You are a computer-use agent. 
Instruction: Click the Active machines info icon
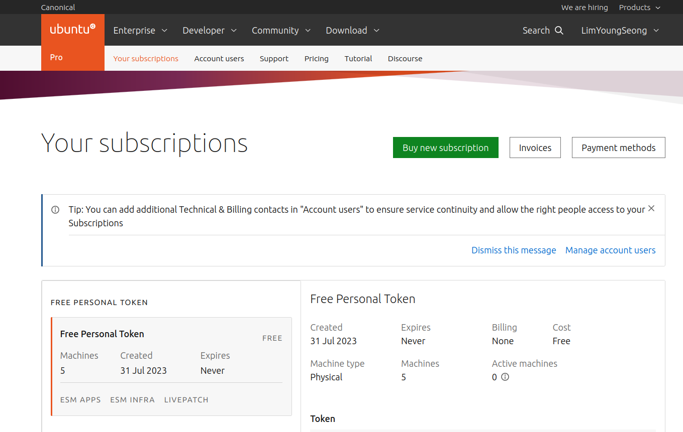[505, 377]
